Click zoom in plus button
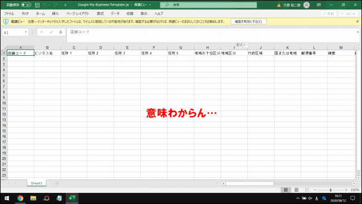 point(346,190)
